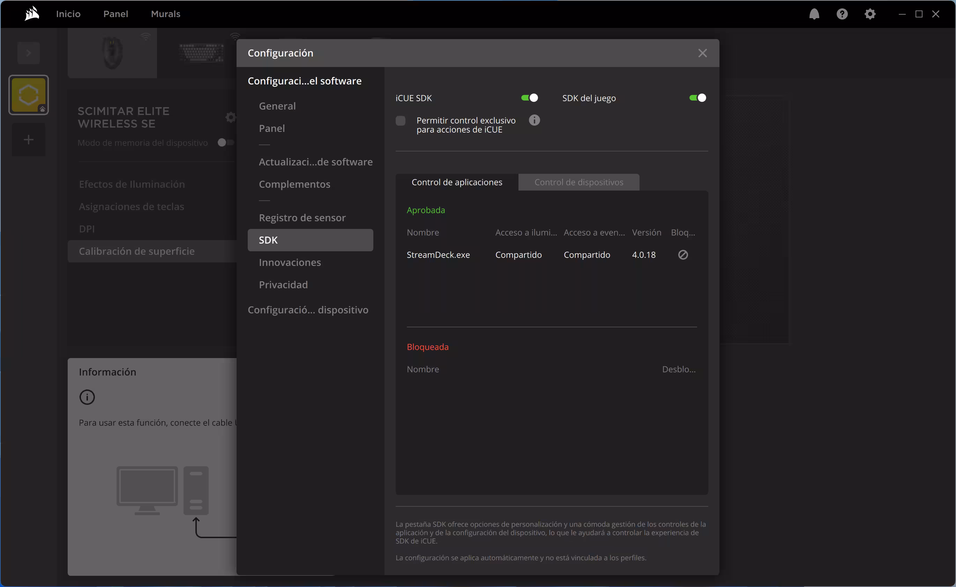This screenshot has width=956, height=587.
Task: Sort by Acceso a ilumi... column header
Action: 526,232
